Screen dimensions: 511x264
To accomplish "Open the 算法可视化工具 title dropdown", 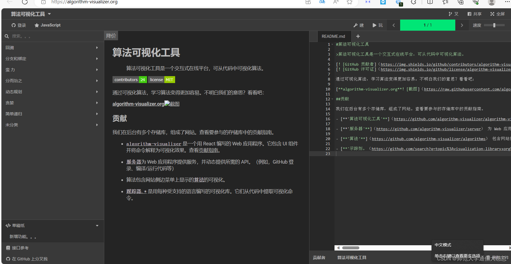I will [x=31, y=14].
